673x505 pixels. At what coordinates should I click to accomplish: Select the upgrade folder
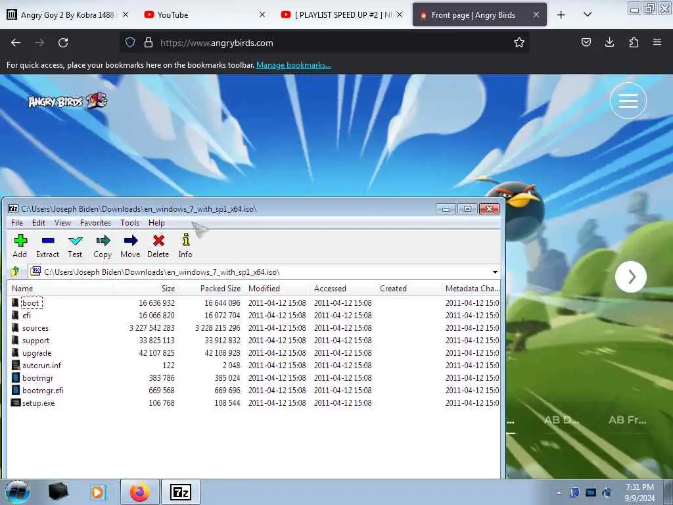[x=37, y=353]
